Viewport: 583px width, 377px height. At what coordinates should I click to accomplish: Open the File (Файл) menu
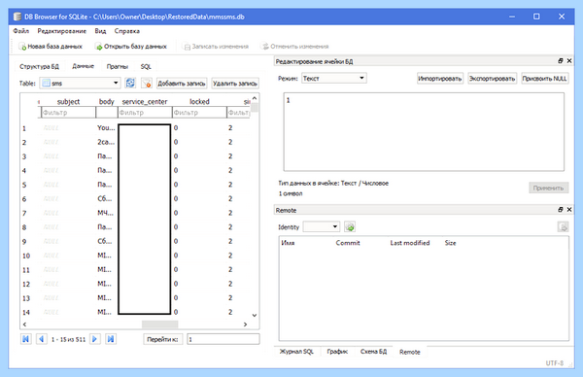pyautogui.click(x=20, y=31)
